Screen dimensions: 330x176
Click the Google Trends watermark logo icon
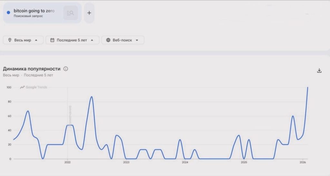(22, 87)
